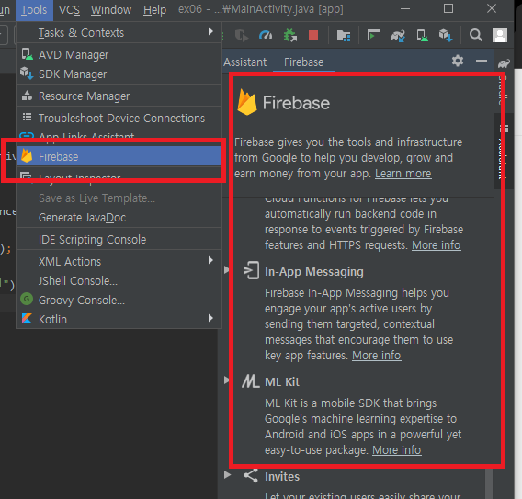Switch to the Assistant tab

245,62
